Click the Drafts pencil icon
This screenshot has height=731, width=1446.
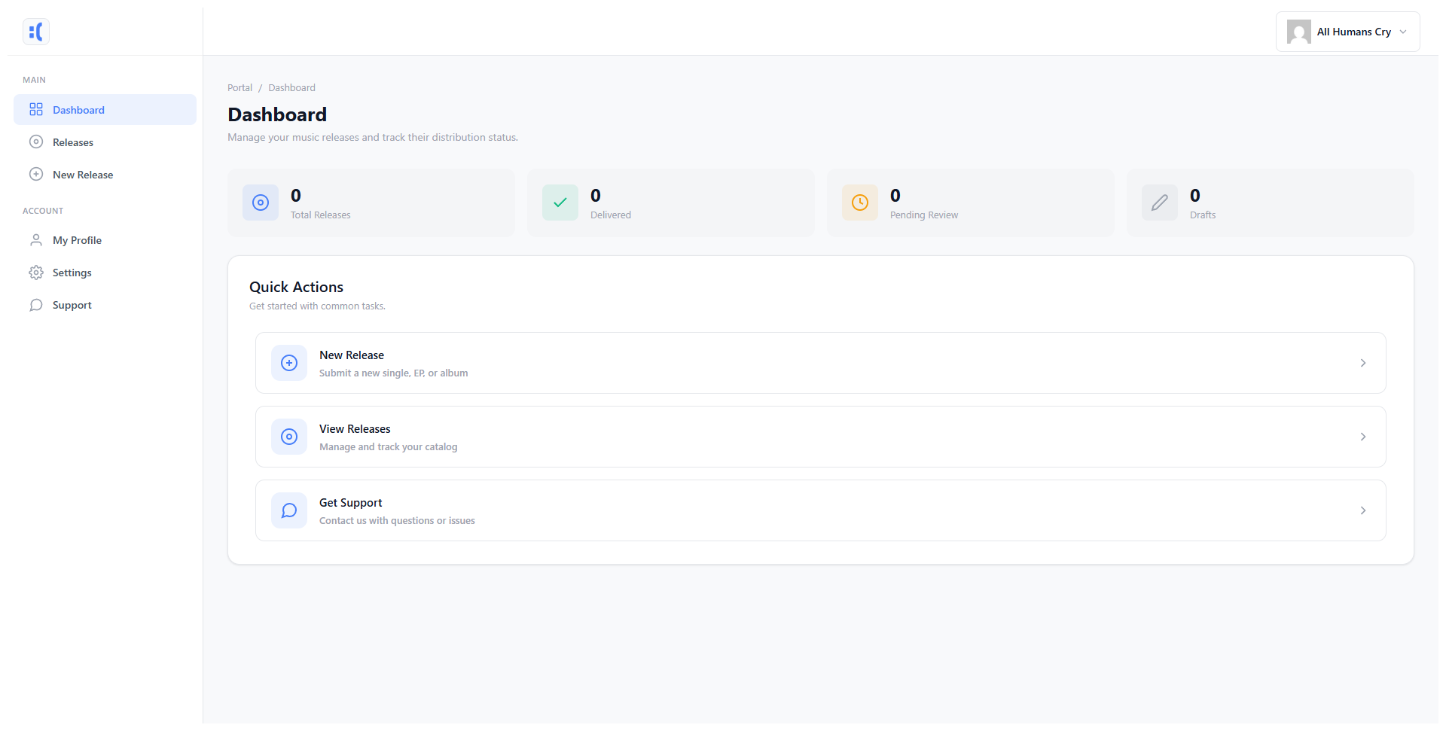pyautogui.click(x=1159, y=203)
